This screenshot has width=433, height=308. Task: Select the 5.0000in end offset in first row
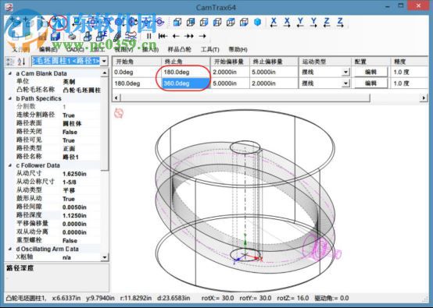click(x=274, y=73)
